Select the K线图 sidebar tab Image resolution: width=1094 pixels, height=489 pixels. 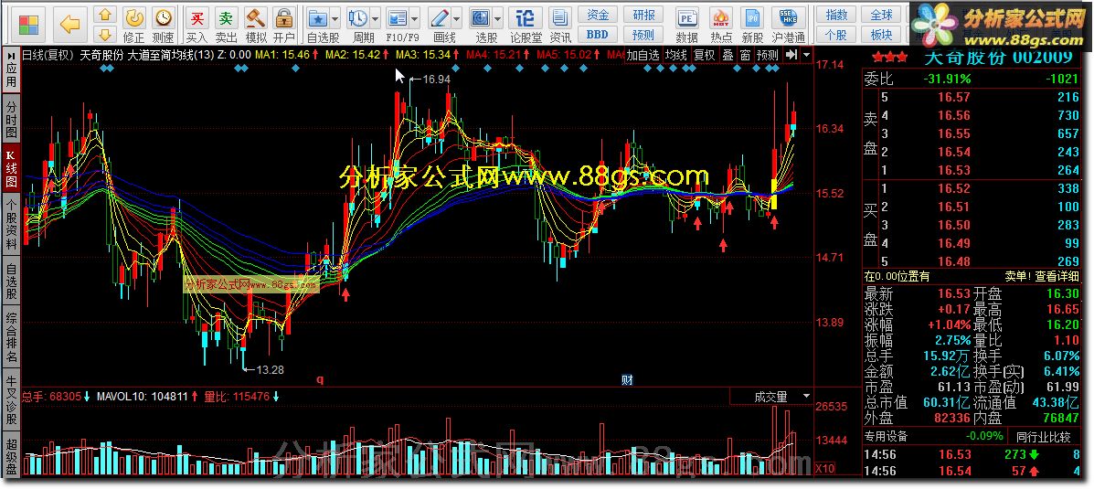click(x=11, y=167)
